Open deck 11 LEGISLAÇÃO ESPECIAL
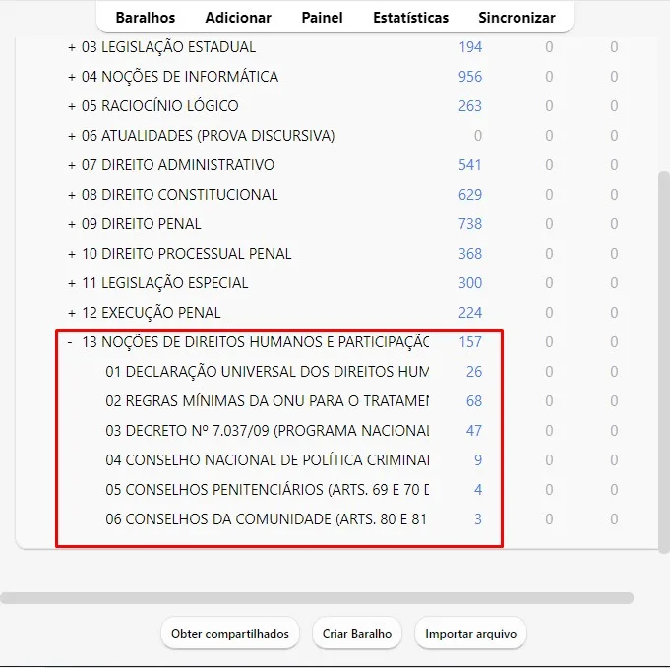This screenshot has width=670, height=668. 164,283
